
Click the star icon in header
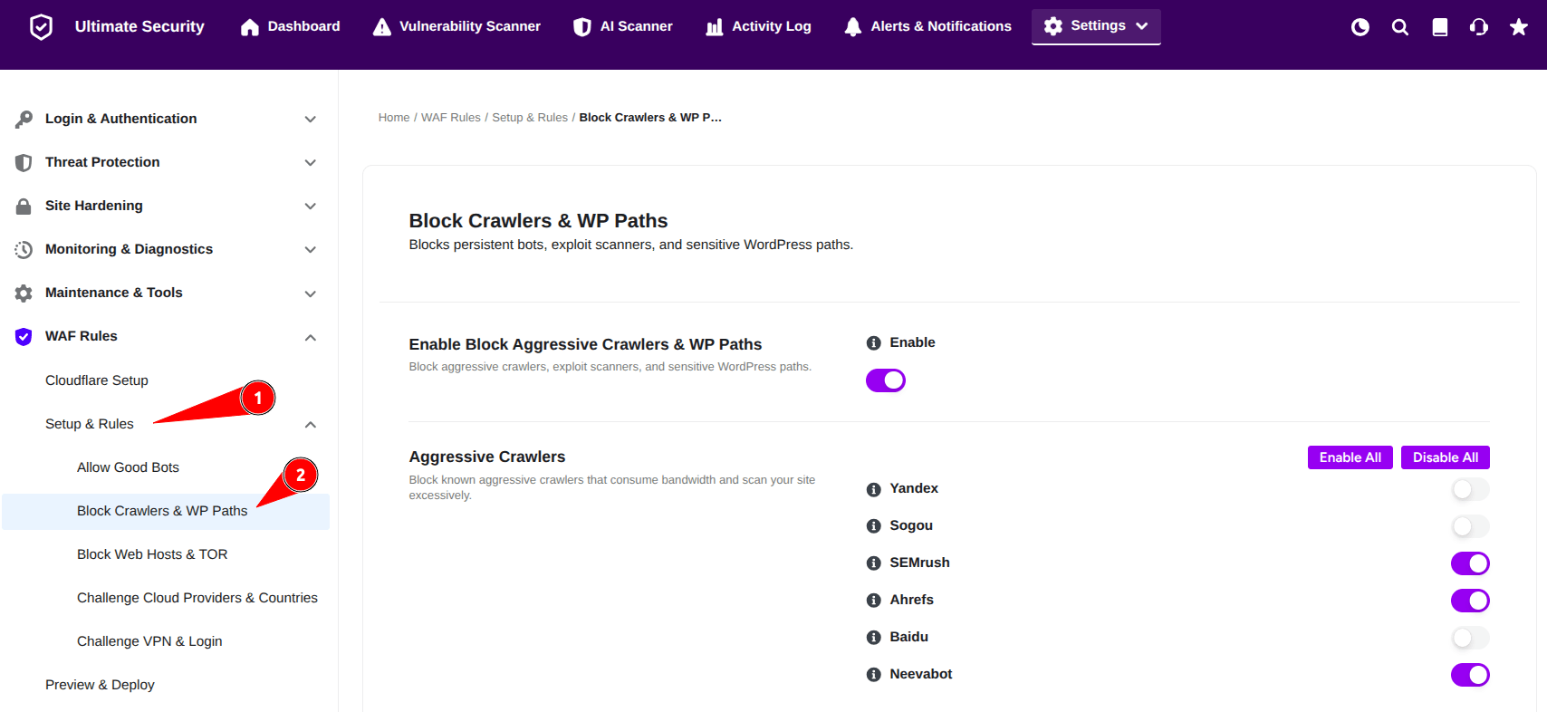1519,27
